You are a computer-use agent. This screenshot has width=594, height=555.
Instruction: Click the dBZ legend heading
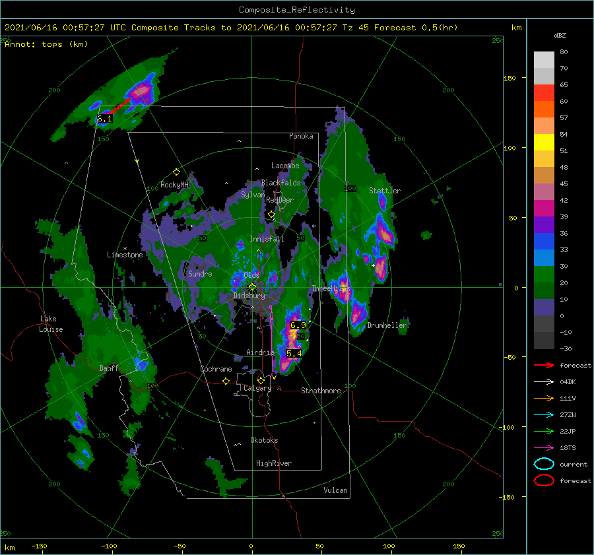click(x=560, y=35)
